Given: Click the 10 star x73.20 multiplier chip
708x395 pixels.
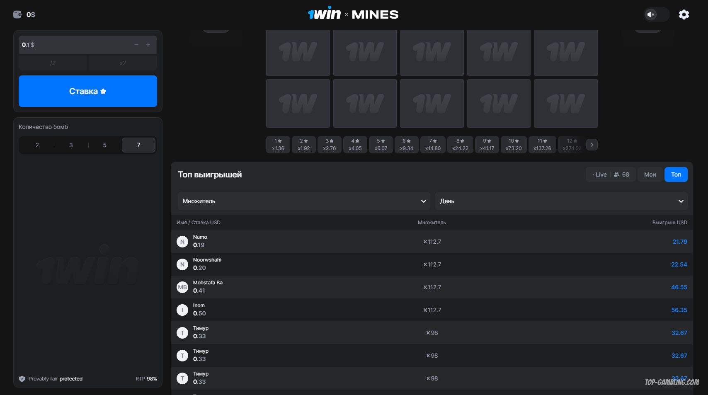Looking at the screenshot, I should point(514,145).
